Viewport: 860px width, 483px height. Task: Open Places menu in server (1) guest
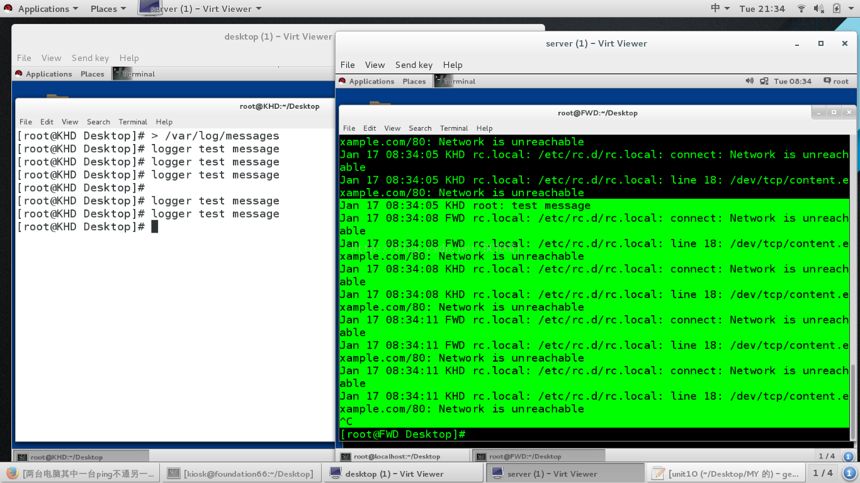pyautogui.click(x=414, y=81)
